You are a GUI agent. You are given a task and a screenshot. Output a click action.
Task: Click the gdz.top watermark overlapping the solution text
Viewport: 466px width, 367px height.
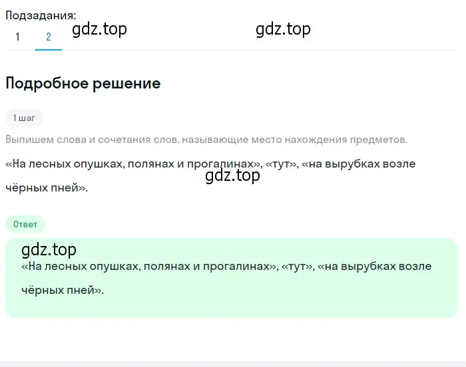pos(233,176)
